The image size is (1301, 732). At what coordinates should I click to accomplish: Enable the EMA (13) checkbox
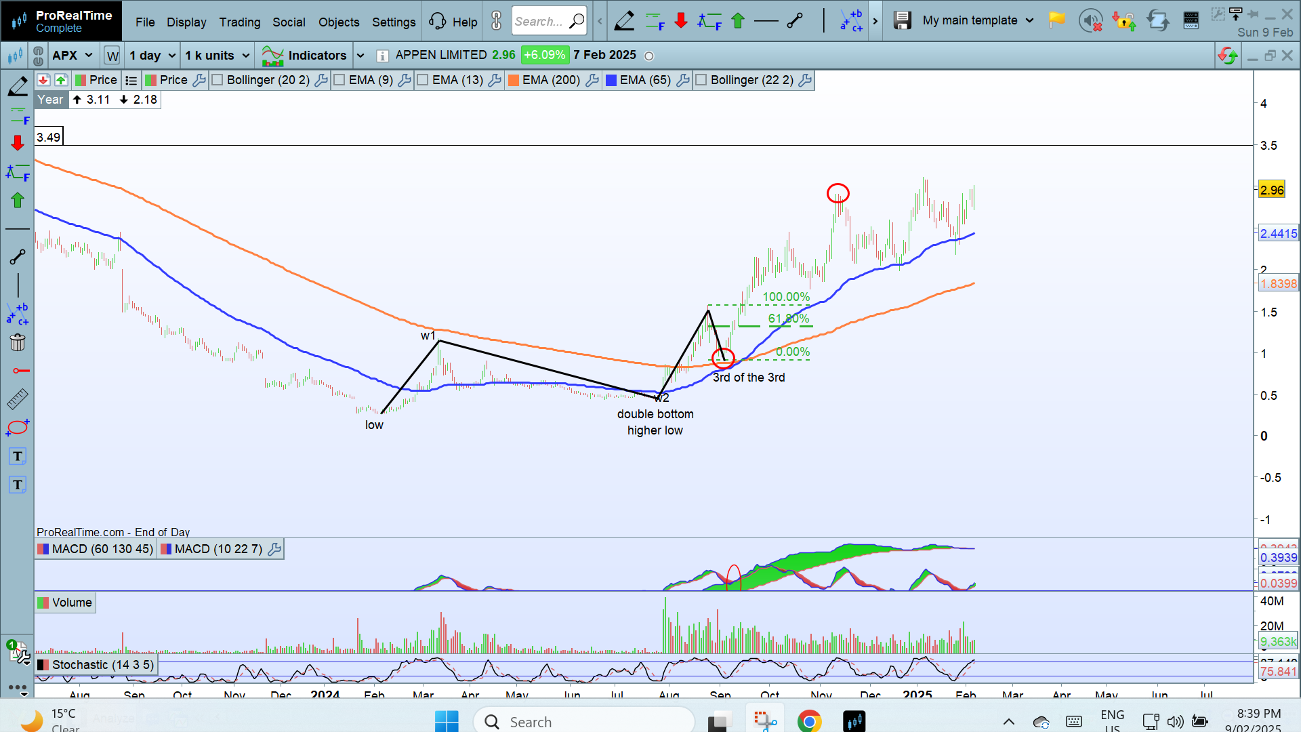423,80
